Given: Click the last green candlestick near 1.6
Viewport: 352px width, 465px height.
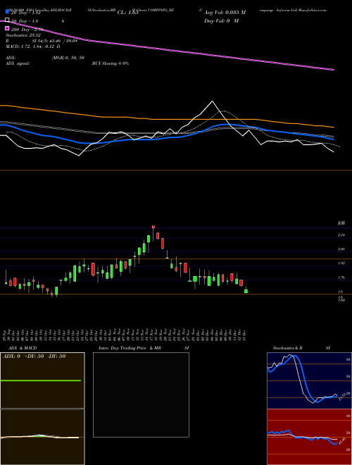Looking at the screenshot, I should click(x=246, y=291).
